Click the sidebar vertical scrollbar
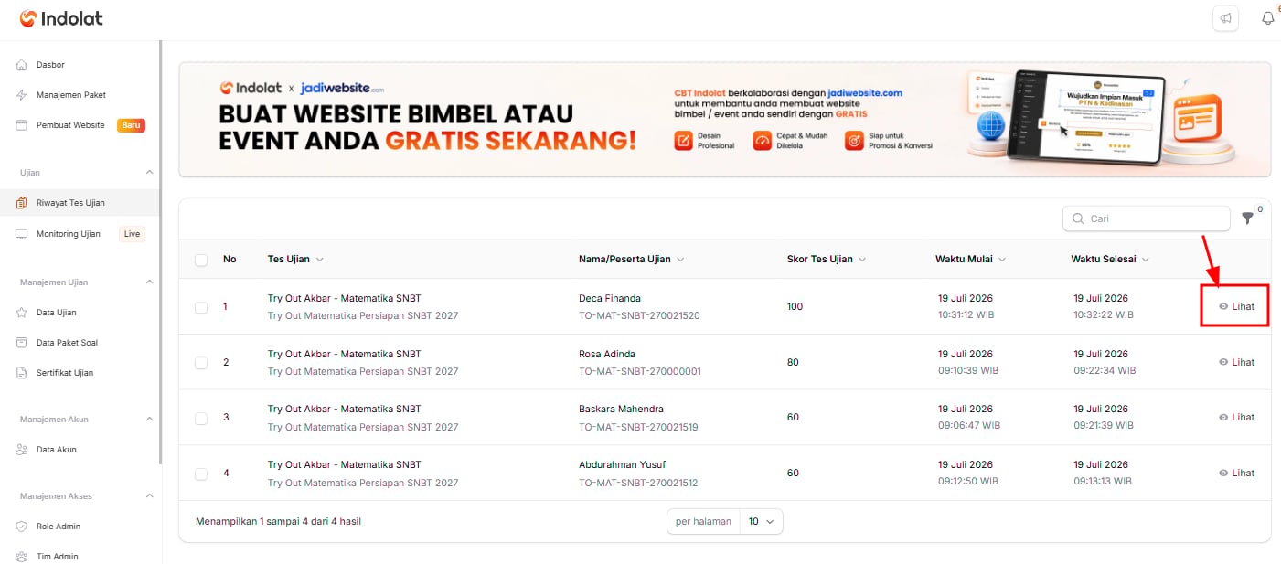The height and width of the screenshot is (564, 1281). (160, 253)
